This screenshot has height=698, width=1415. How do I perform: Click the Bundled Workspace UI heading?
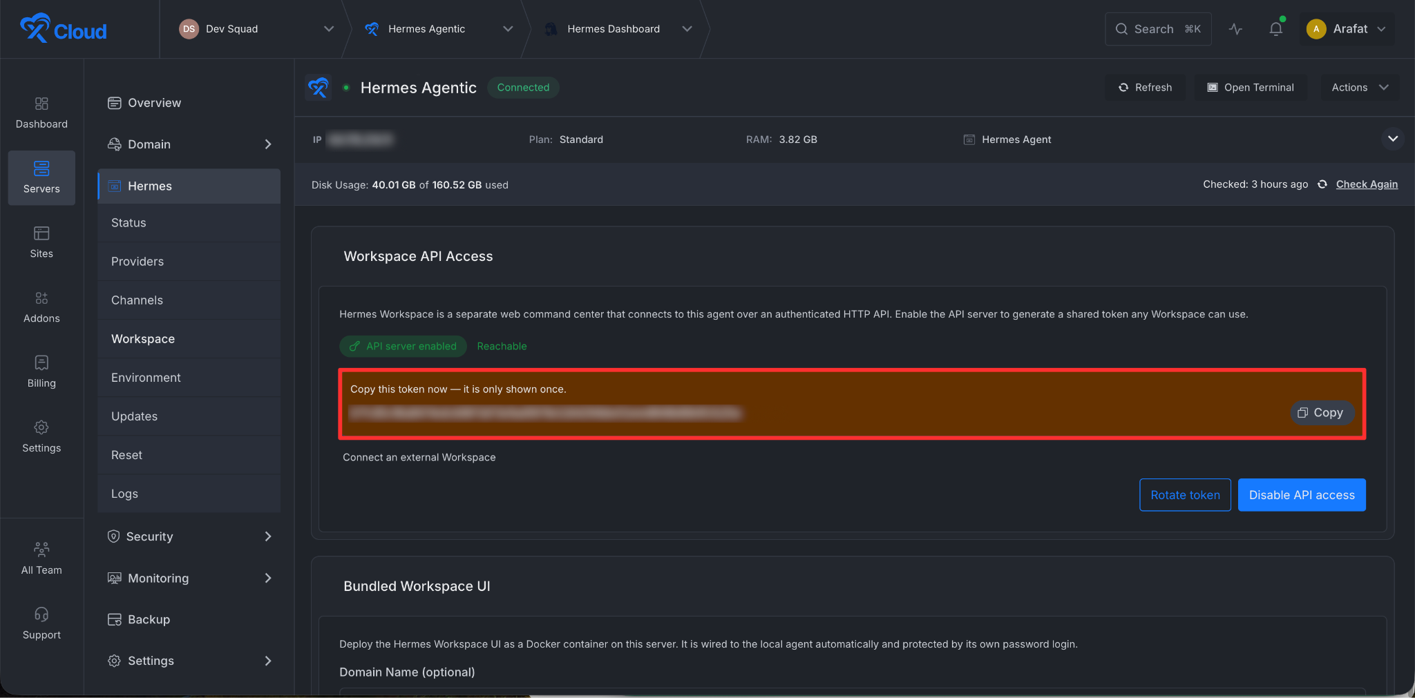[x=417, y=586]
